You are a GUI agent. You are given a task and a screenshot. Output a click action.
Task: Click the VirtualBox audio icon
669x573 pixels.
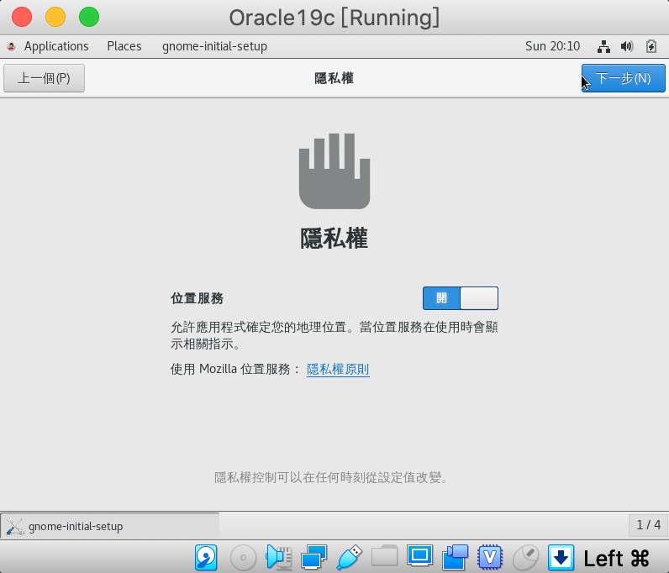[x=278, y=557]
